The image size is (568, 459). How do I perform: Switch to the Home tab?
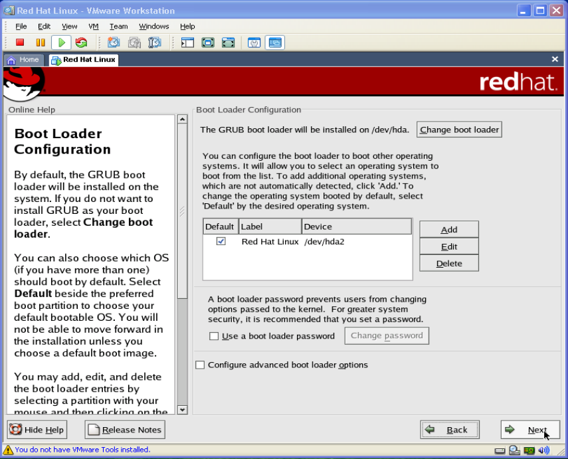pyautogui.click(x=24, y=60)
